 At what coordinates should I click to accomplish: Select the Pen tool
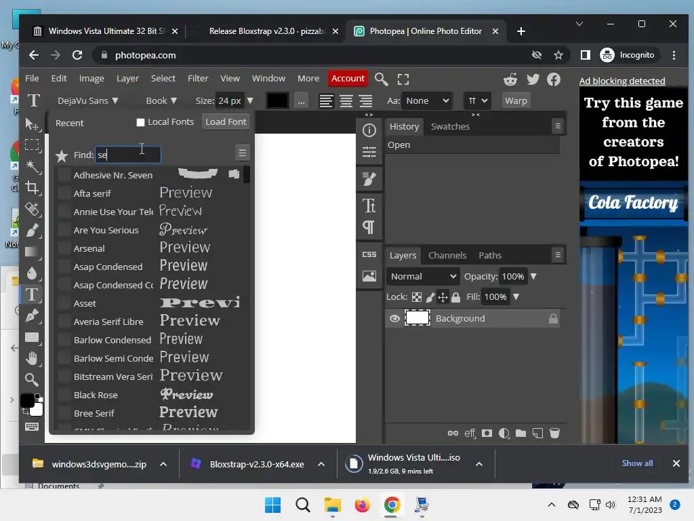click(32, 315)
